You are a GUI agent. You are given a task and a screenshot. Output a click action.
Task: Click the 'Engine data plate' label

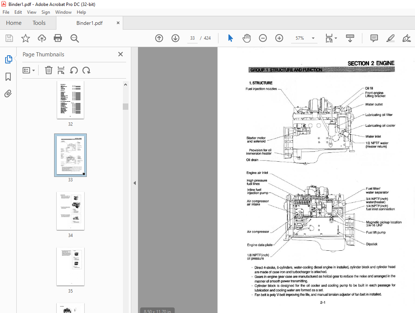coord(260,245)
